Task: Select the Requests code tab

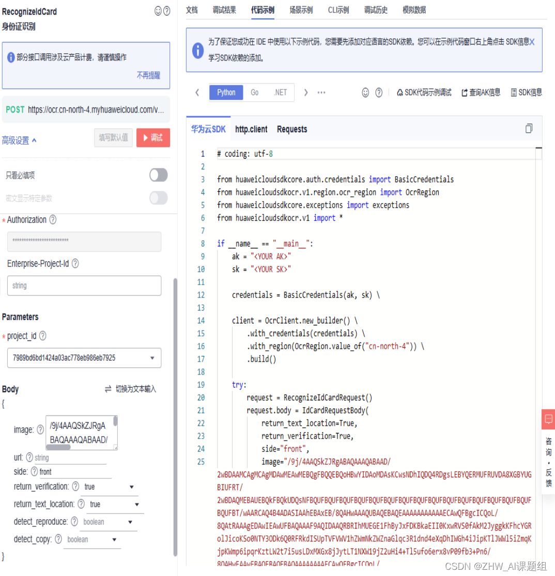Action: pos(292,129)
